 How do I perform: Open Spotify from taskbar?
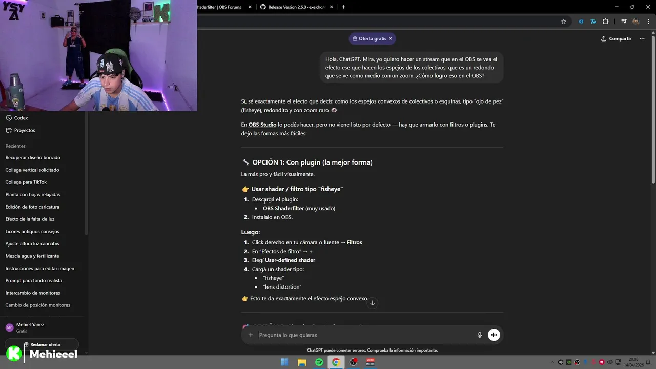319,362
